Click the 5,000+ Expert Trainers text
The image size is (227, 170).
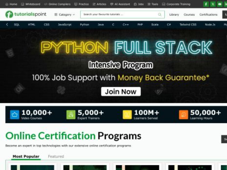point(91,114)
